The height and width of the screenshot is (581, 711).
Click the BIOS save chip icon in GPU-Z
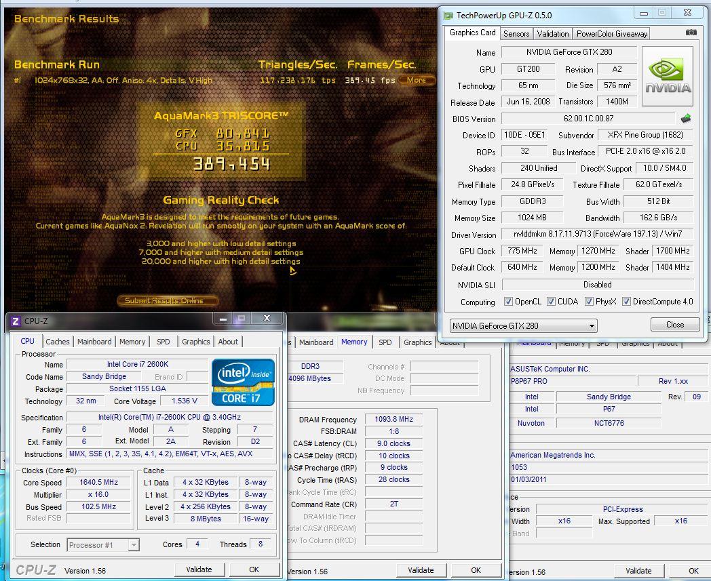click(686, 119)
